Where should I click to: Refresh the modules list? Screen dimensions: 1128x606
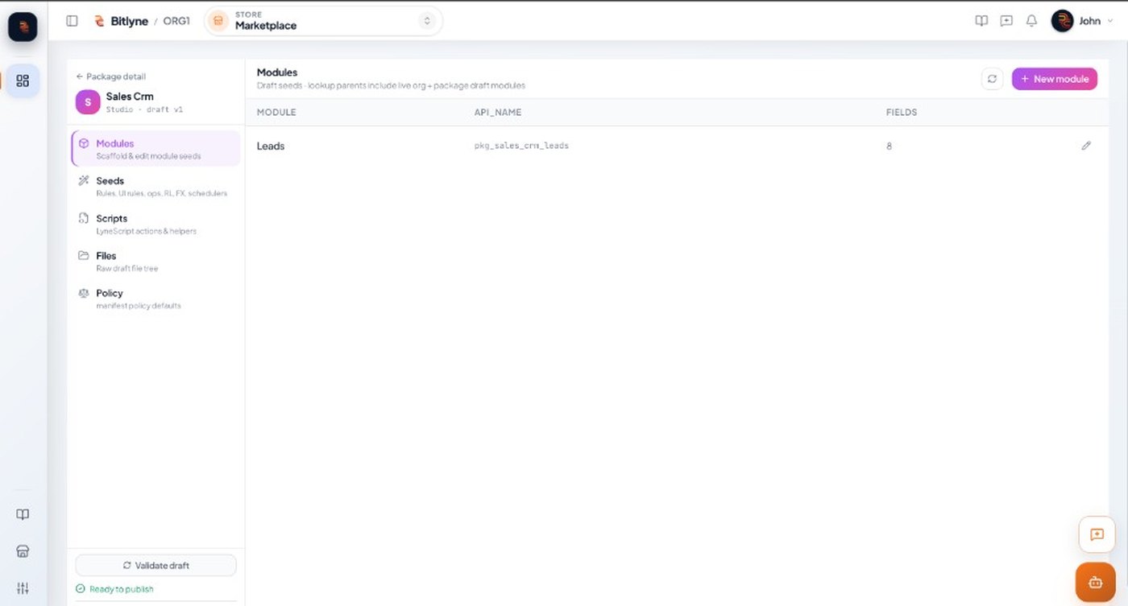point(992,79)
